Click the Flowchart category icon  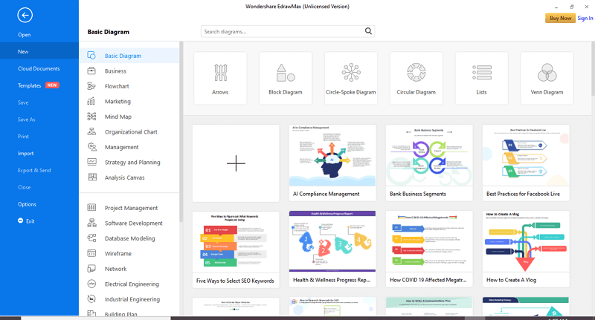91,86
